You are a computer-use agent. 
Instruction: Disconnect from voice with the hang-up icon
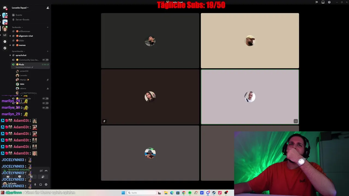[x=46, y=171]
